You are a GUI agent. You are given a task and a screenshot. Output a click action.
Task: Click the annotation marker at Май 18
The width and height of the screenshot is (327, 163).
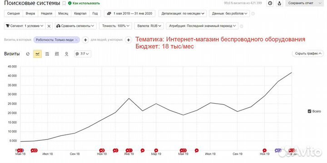pyautogui.click(x=20, y=150)
